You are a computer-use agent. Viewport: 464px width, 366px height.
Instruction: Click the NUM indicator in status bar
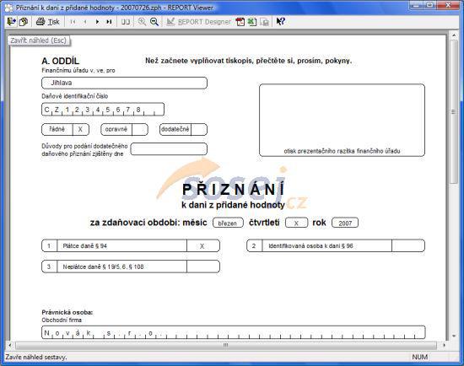tap(420, 357)
